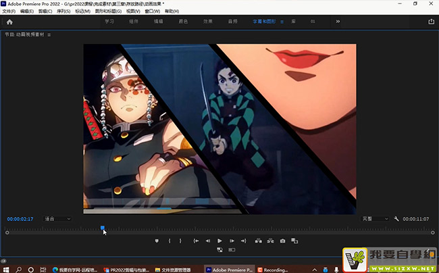This screenshot has height=273, width=439.
Task: Click the left zoom scroll handle circle
Action: click(7, 232)
